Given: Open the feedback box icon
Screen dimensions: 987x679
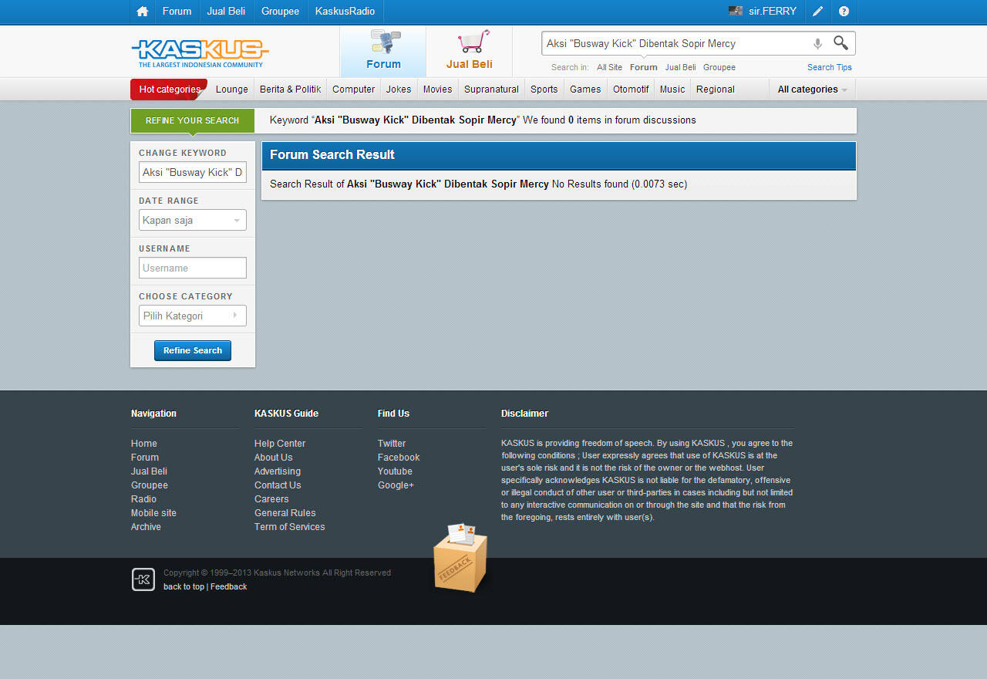Looking at the screenshot, I should 460,558.
